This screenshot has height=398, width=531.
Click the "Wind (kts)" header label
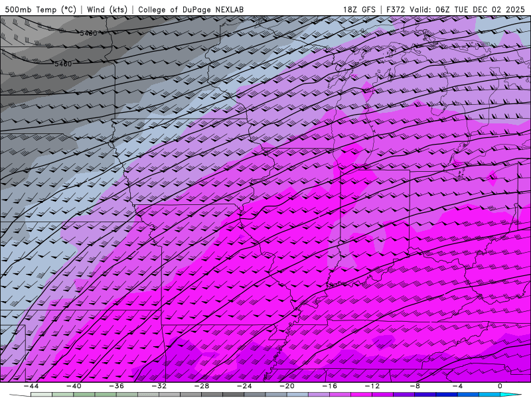[107, 9]
